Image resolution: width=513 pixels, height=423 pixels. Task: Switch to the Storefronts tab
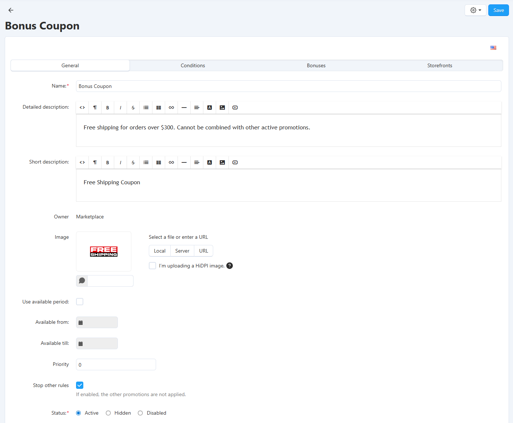[440, 65]
